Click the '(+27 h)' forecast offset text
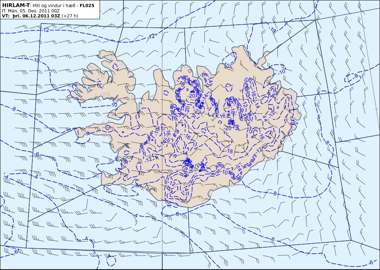The width and height of the screenshot is (380, 270). coord(70,16)
